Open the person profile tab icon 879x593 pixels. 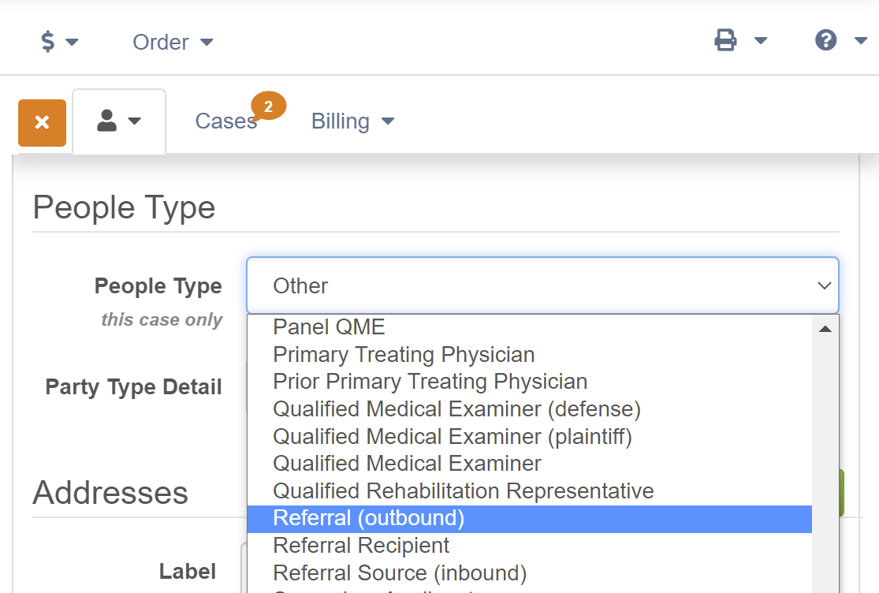pos(106,121)
